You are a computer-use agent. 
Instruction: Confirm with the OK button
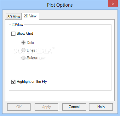click(x=19, y=107)
